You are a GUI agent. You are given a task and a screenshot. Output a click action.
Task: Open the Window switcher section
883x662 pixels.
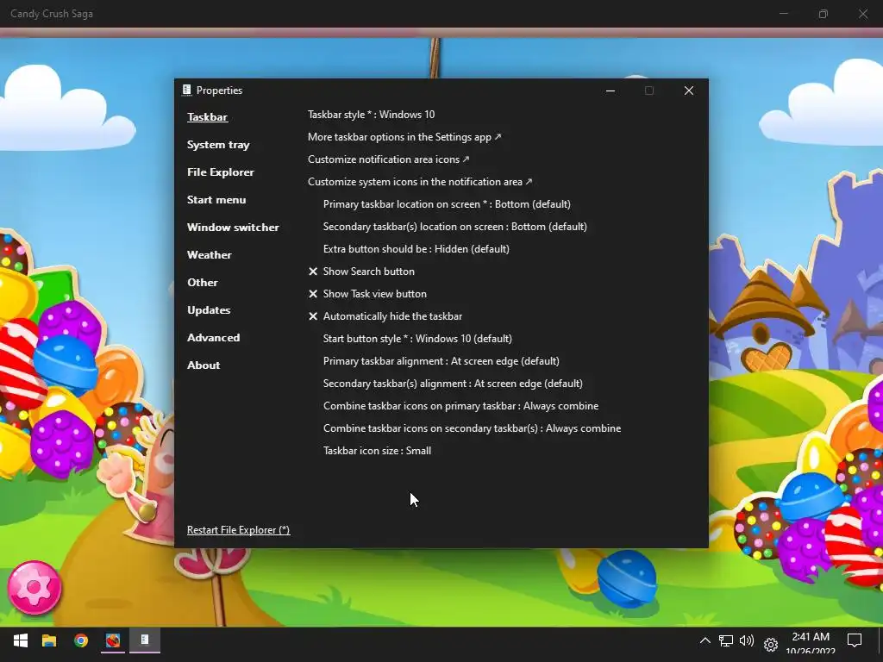[x=233, y=228]
